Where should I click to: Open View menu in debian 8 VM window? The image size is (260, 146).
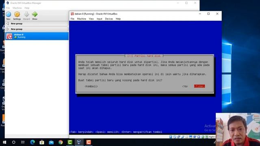(x=91, y=19)
